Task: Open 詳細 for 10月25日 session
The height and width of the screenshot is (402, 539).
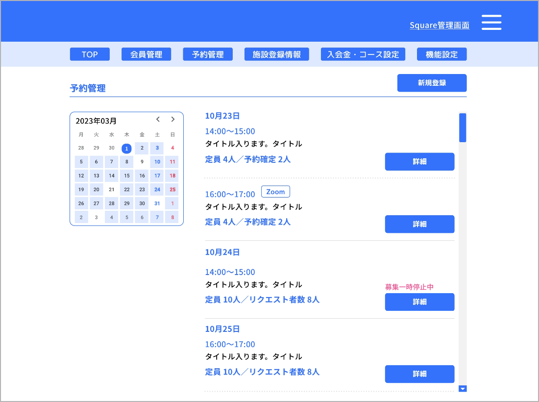Action: point(419,374)
